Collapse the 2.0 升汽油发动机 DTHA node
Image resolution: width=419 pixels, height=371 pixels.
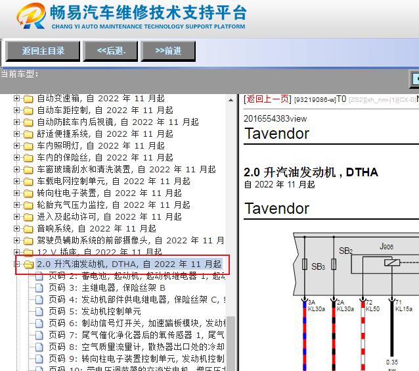(17, 264)
